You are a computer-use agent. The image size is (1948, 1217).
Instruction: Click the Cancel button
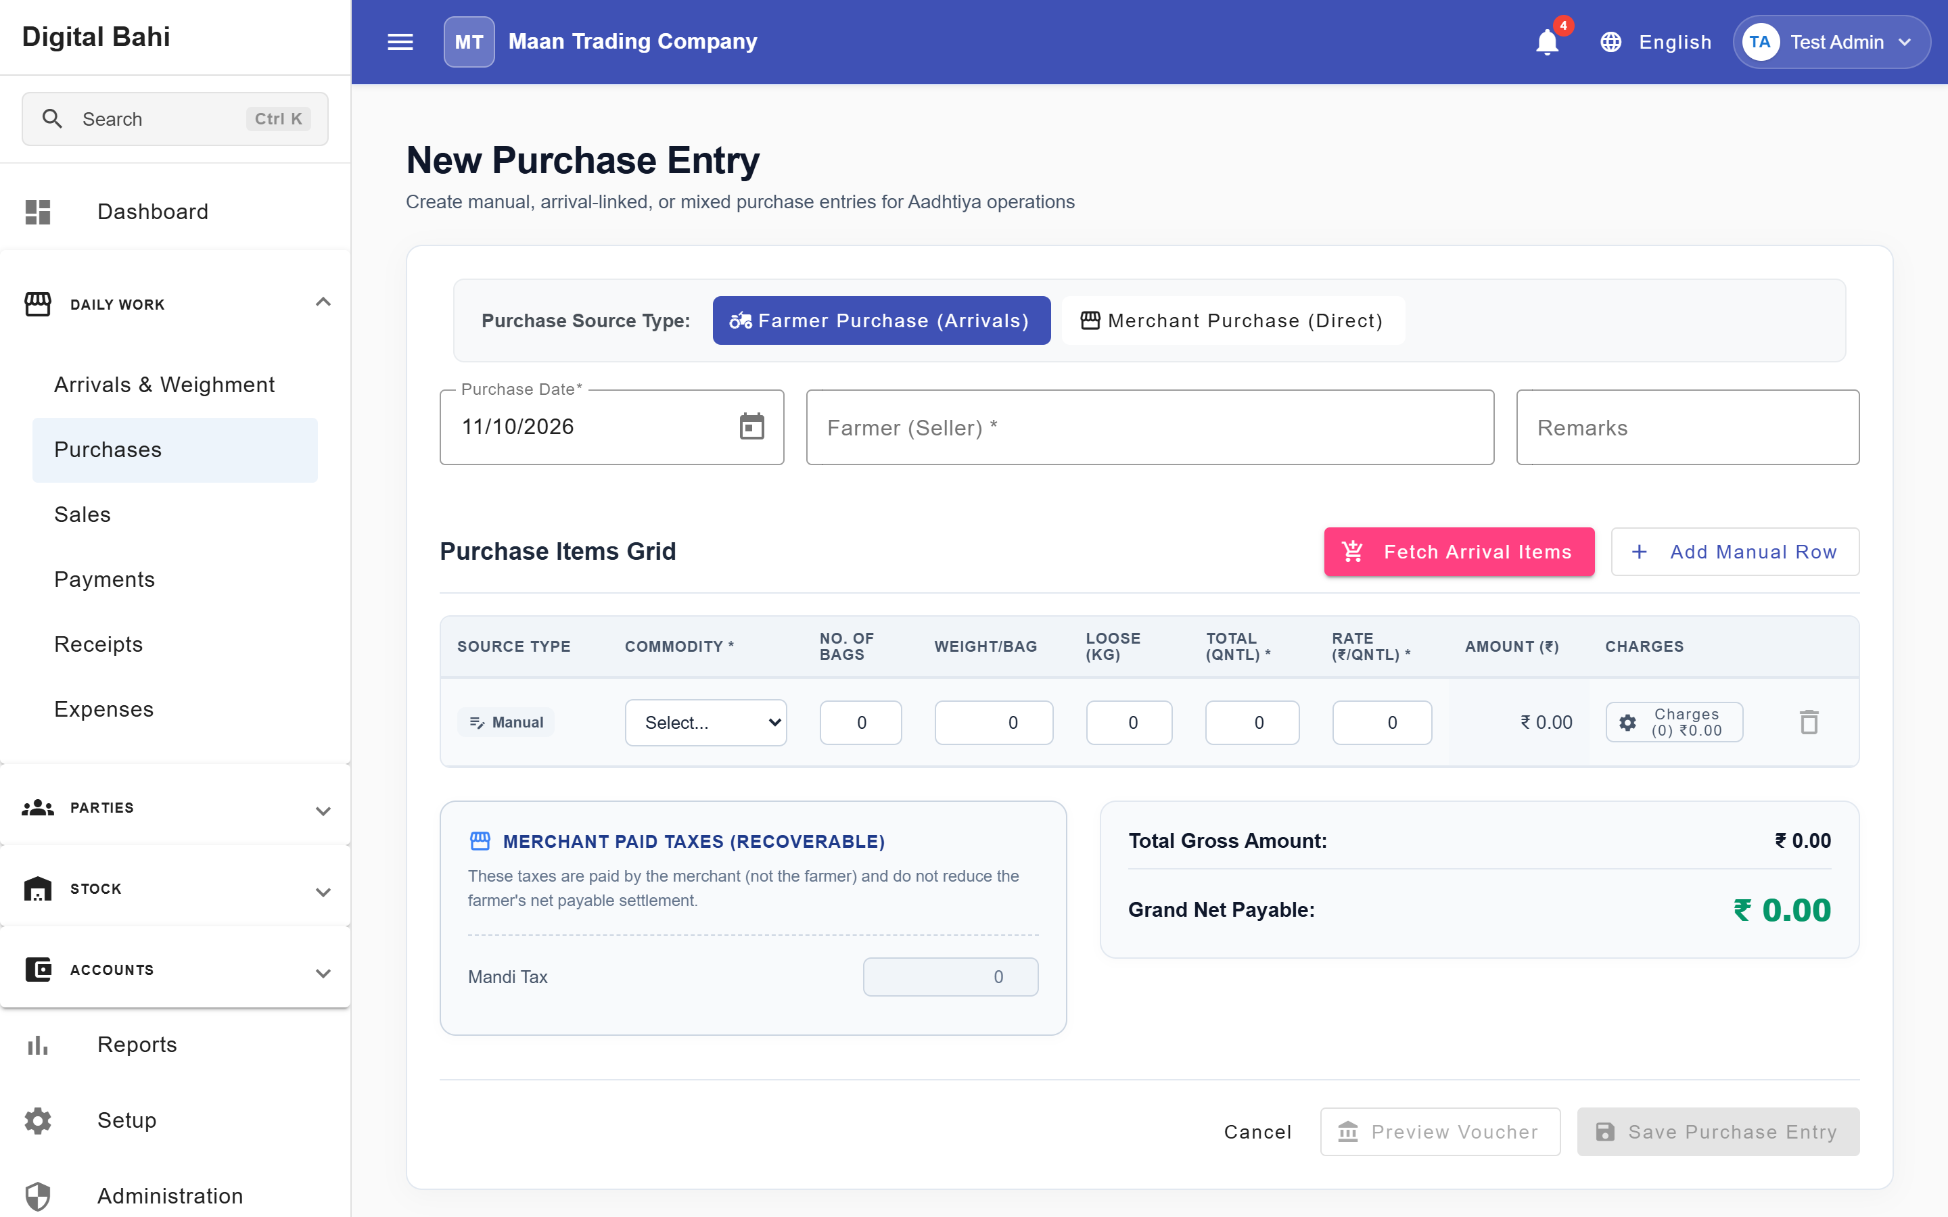[x=1257, y=1132]
